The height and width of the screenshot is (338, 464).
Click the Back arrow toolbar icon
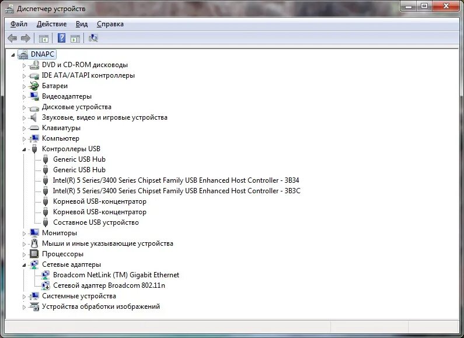coord(12,38)
